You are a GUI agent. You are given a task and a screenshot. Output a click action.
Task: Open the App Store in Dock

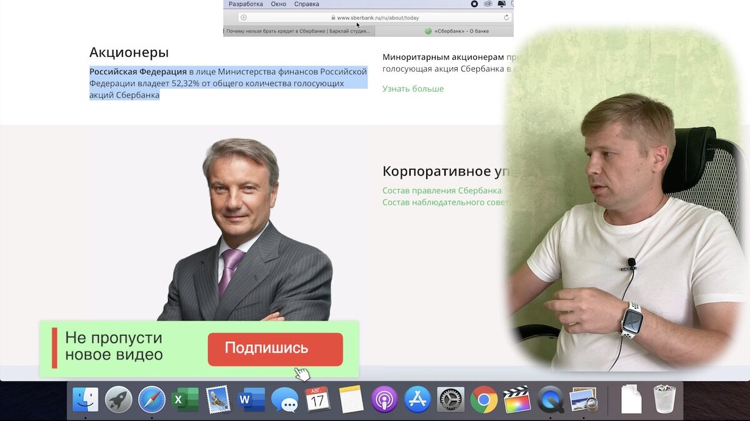[417, 400]
